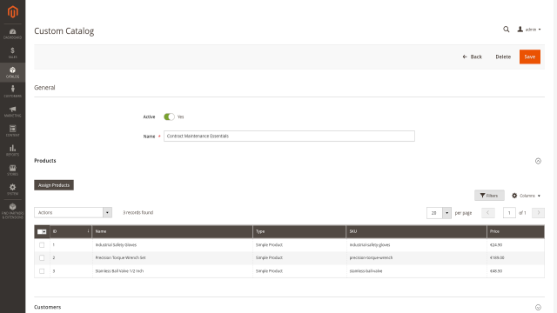The height and width of the screenshot is (313, 557).
Task: Click the Magento logo icon
Action: click(12, 11)
